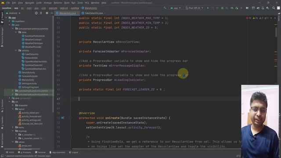Click the errors and warnings inspection counter
Screen dimensions: 281x158
tap(257, 18)
